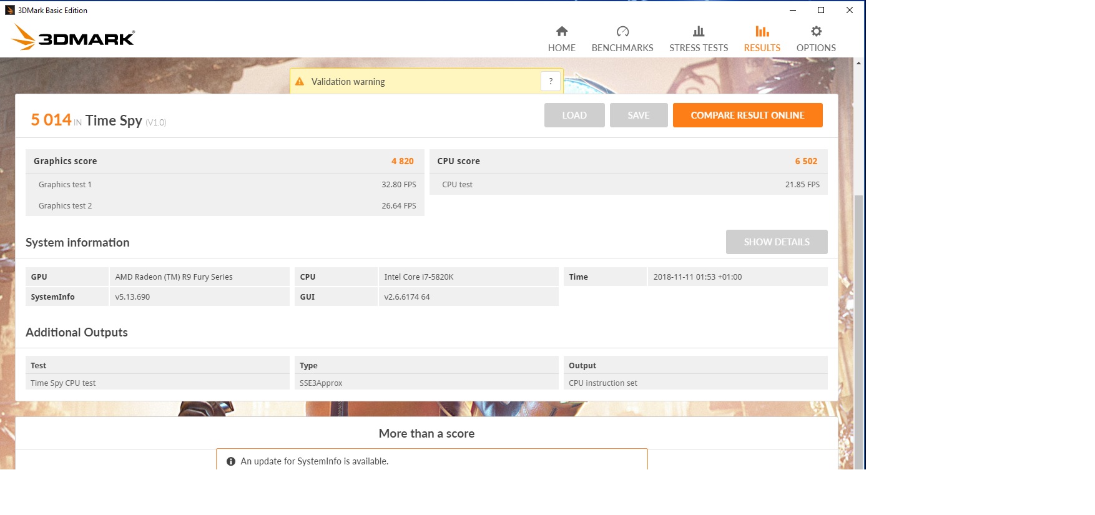Click the Results bar chart icon
1095x515 pixels.
coord(762,31)
